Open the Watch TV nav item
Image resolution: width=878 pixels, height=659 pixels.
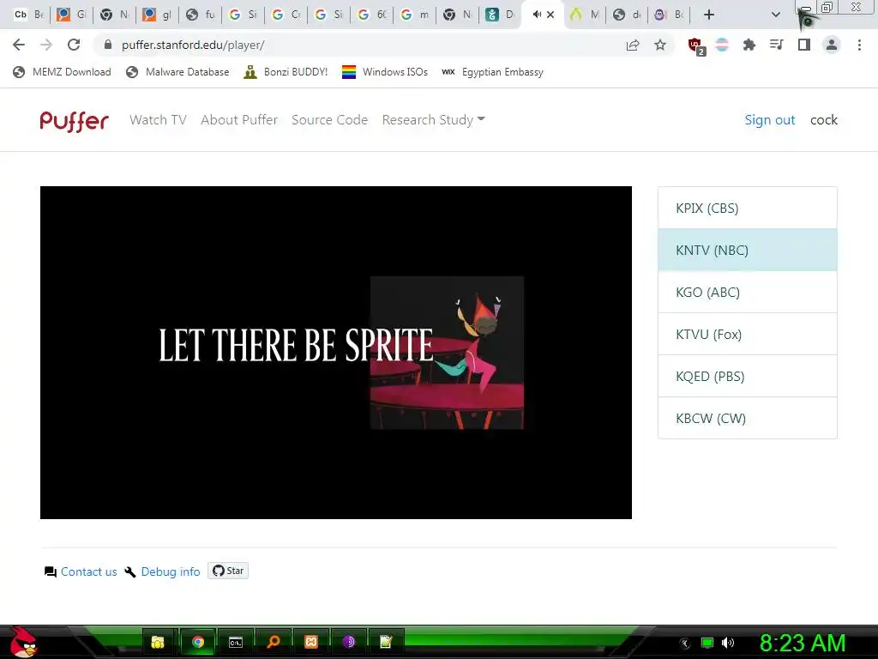pos(158,120)
